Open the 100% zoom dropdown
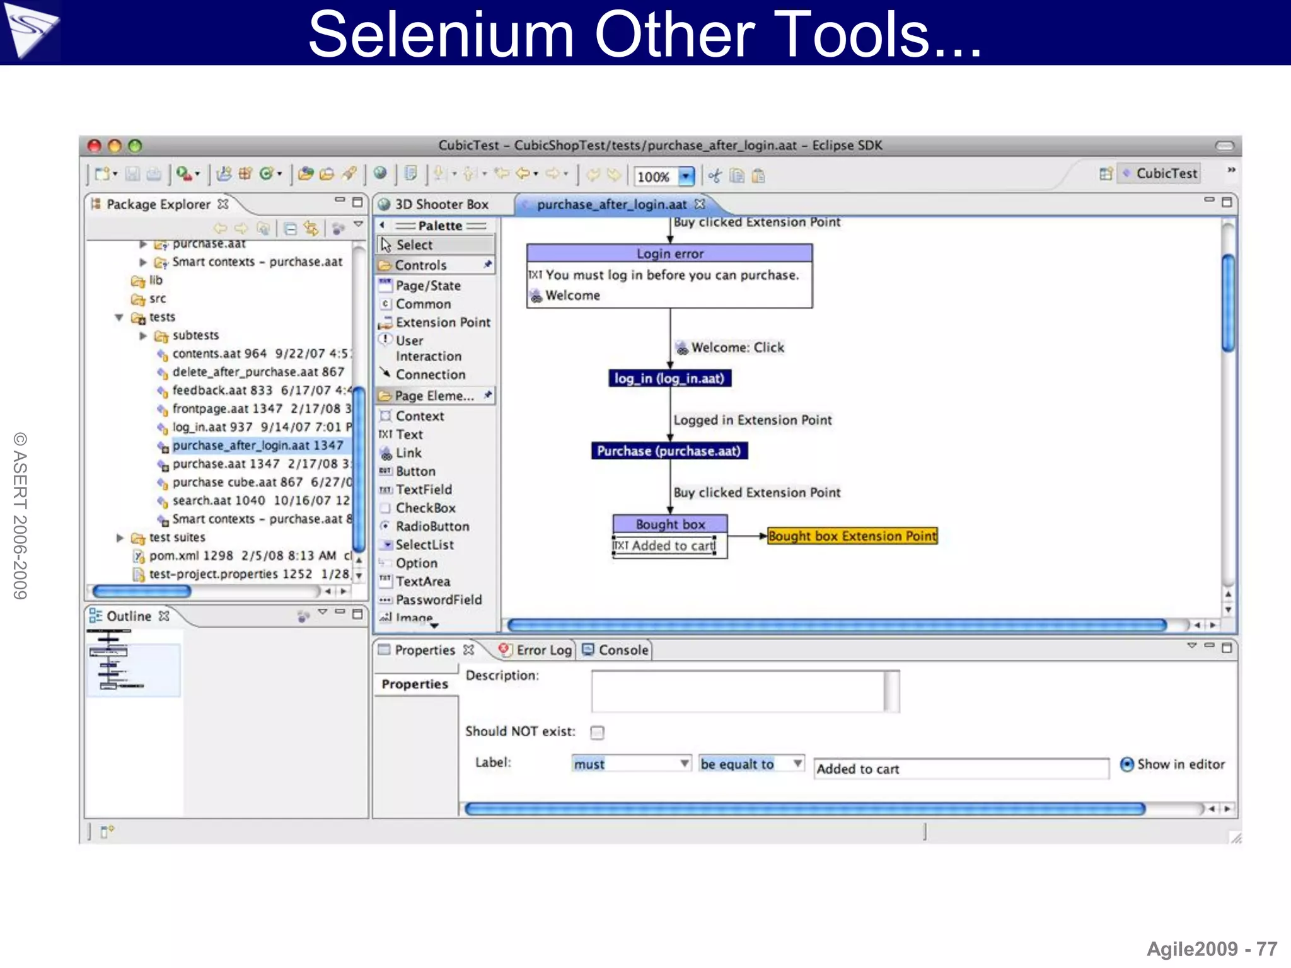This screenshot has height=968, width=1291. [x=686, y=176]
